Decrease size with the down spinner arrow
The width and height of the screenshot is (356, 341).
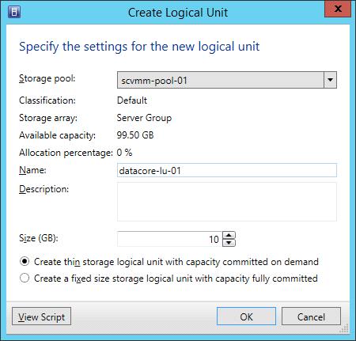(229, 243)
